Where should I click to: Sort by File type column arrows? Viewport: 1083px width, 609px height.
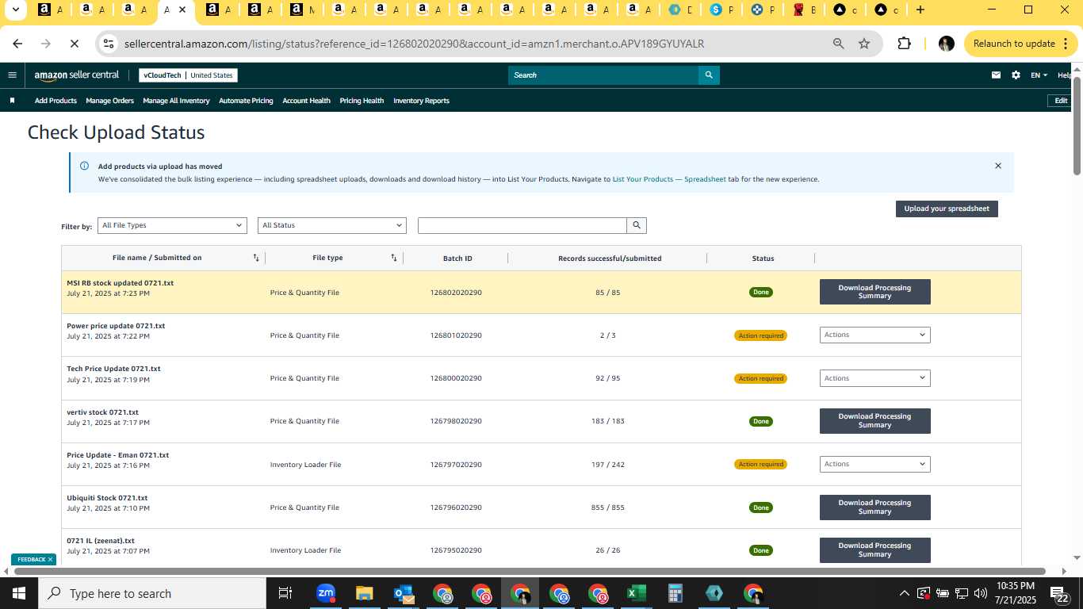[x=394, y=258]
